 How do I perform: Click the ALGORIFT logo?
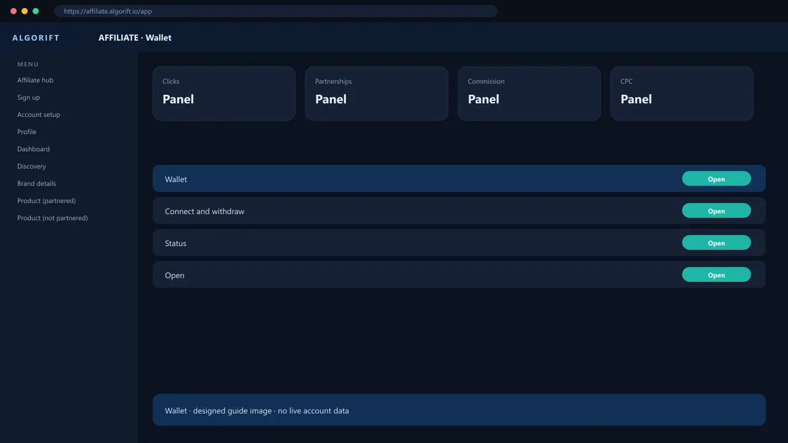pyautogui.click(x=36, y=38)
